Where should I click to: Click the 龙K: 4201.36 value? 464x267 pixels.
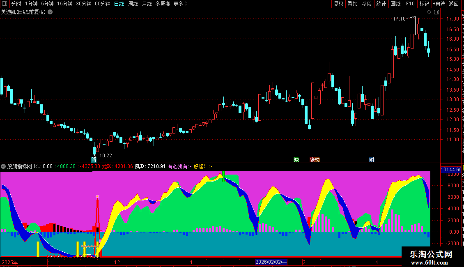pos(117,166)
